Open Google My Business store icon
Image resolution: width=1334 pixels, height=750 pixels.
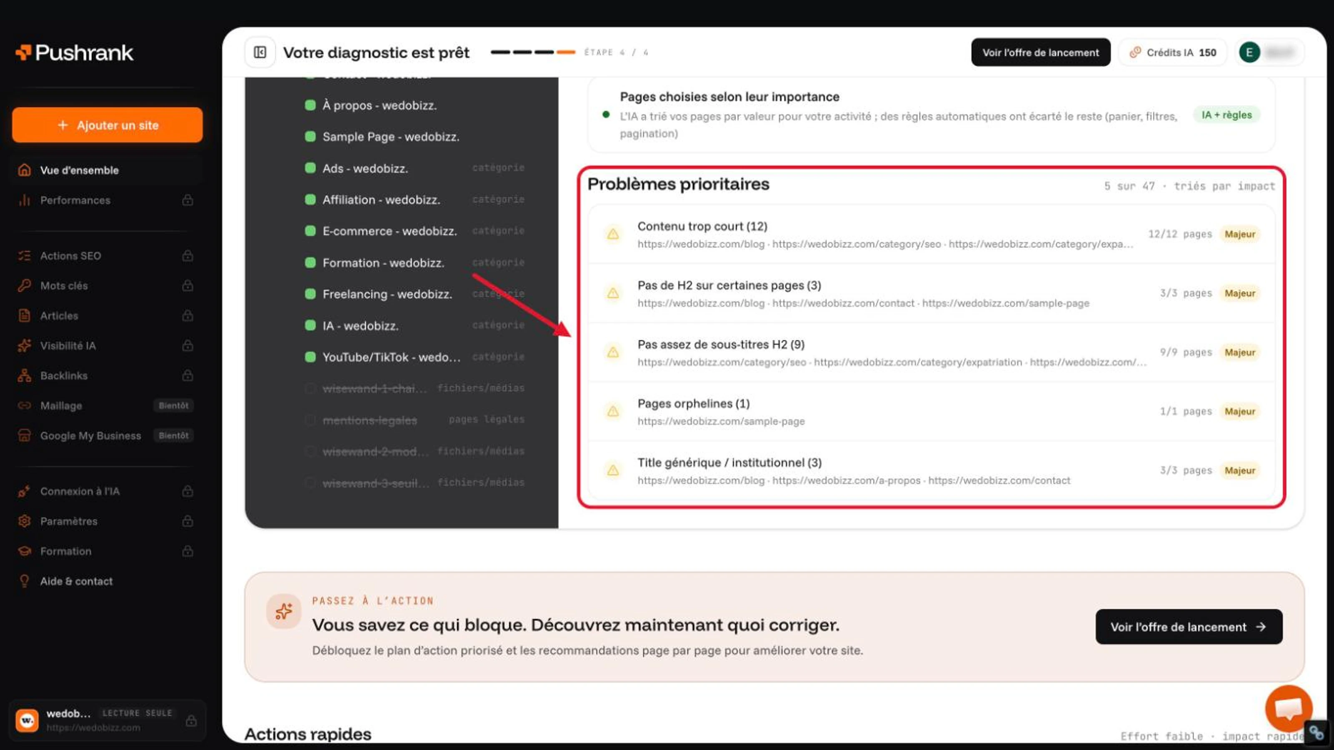coord(24,435)
